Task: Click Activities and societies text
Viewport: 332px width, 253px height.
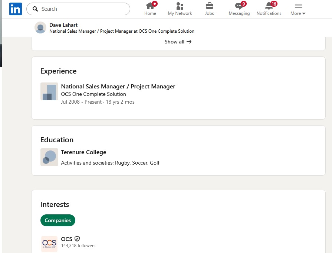Action: [x=110, y=163]
